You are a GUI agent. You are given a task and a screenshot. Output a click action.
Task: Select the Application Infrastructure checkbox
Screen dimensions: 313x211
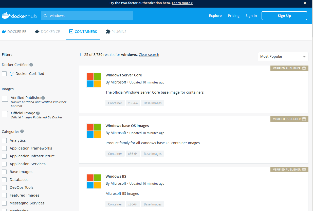[4, 156]
